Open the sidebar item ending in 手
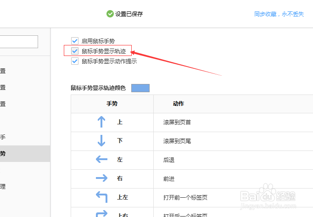The width and height of the screenshot is (313, 217). (25, 137)
